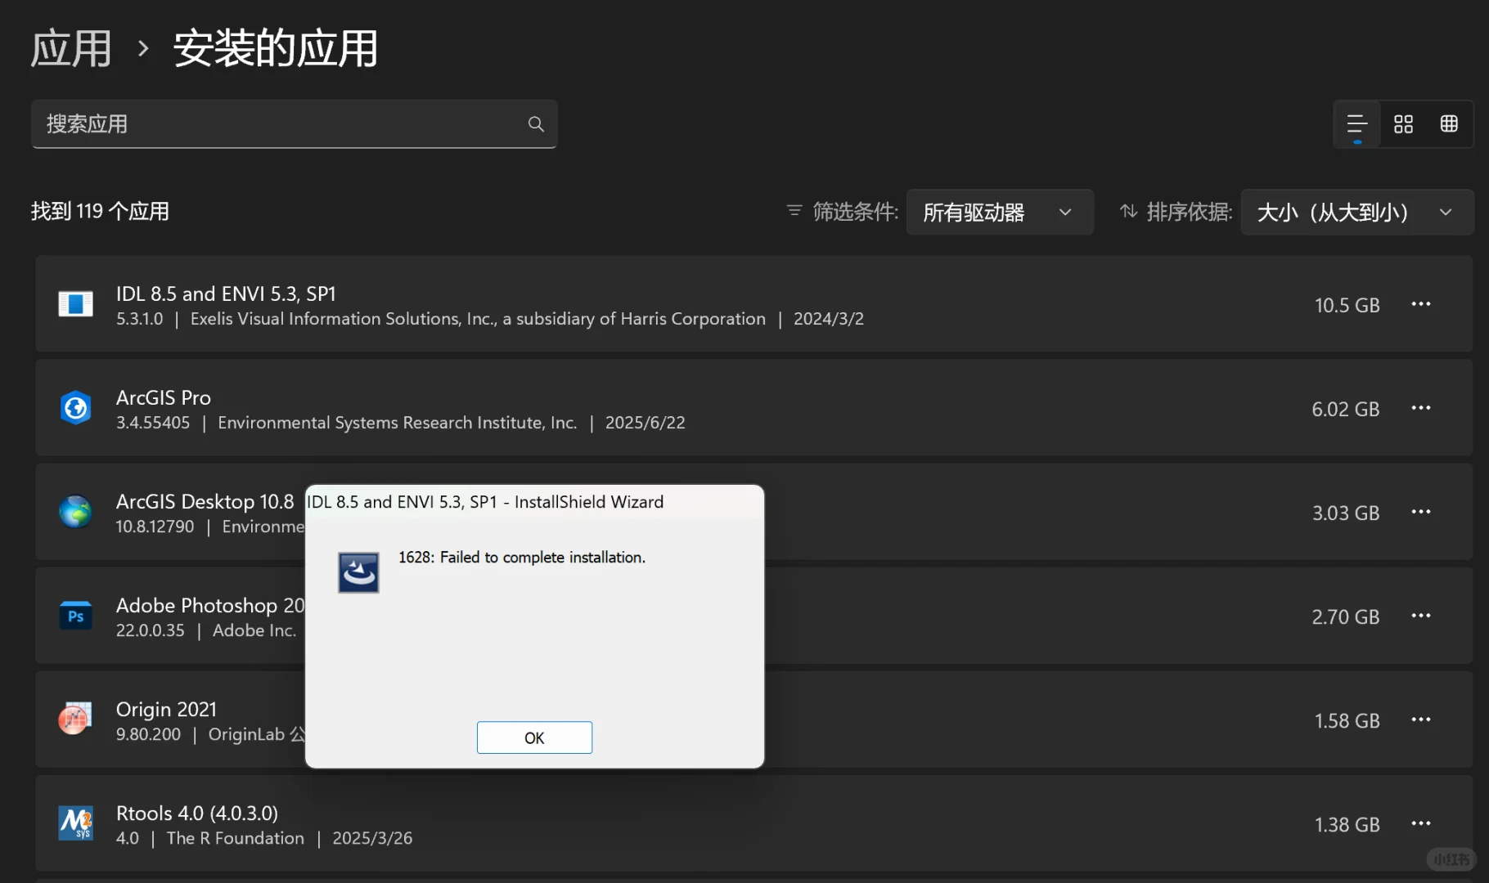
Task: Dismiss the error dialog with OK
Action: coord(534,737)
